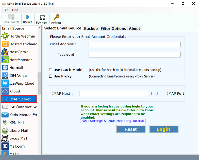This screenshot has width=199, height=160.
Task: Choose HostGator email source
Action: (19, 52)
